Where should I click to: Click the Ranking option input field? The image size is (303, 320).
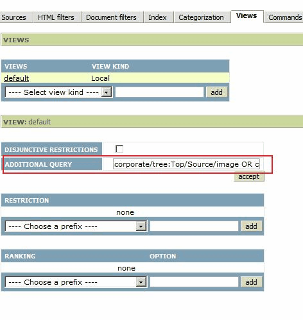click(194, 282)
